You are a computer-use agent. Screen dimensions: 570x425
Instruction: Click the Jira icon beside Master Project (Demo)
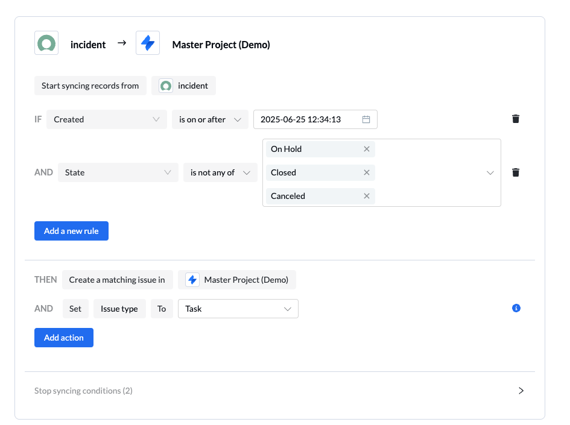pyautogui.click(x=148, y=43)
